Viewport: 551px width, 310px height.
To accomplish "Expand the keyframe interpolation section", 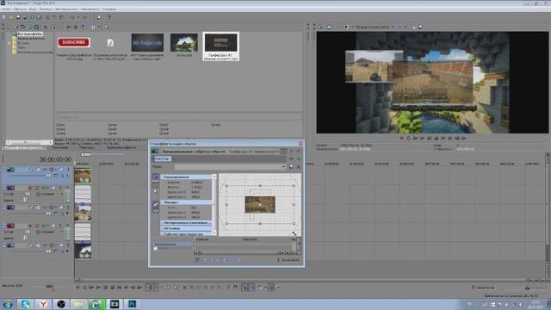I will click(186, 223).
